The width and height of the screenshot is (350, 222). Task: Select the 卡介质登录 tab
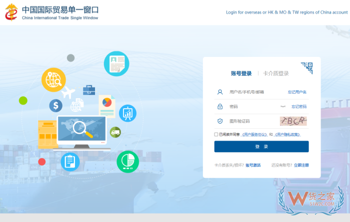(275, 73)
